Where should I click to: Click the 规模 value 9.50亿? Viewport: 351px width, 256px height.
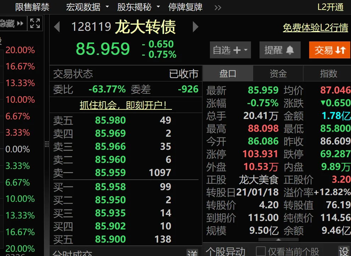click(x=264, y=231)
